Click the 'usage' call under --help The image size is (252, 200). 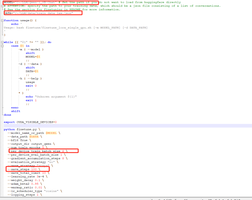coord(30,82)
